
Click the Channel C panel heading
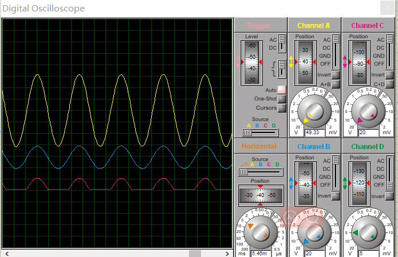click(367, 26)
